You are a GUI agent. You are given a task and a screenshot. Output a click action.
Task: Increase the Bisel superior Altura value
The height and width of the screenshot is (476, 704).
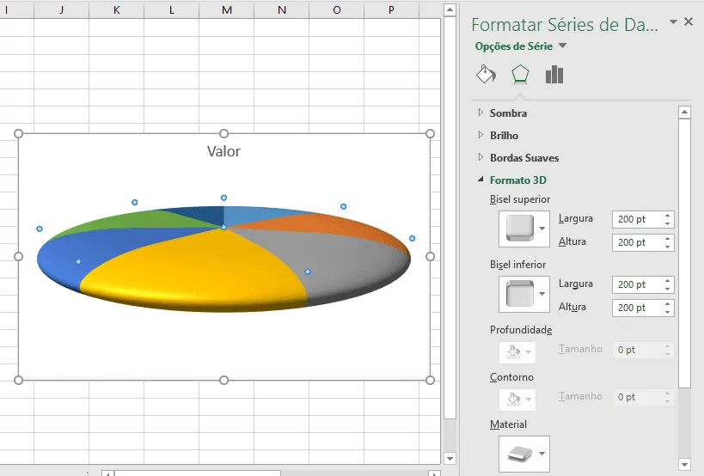(x=668, y=239)
